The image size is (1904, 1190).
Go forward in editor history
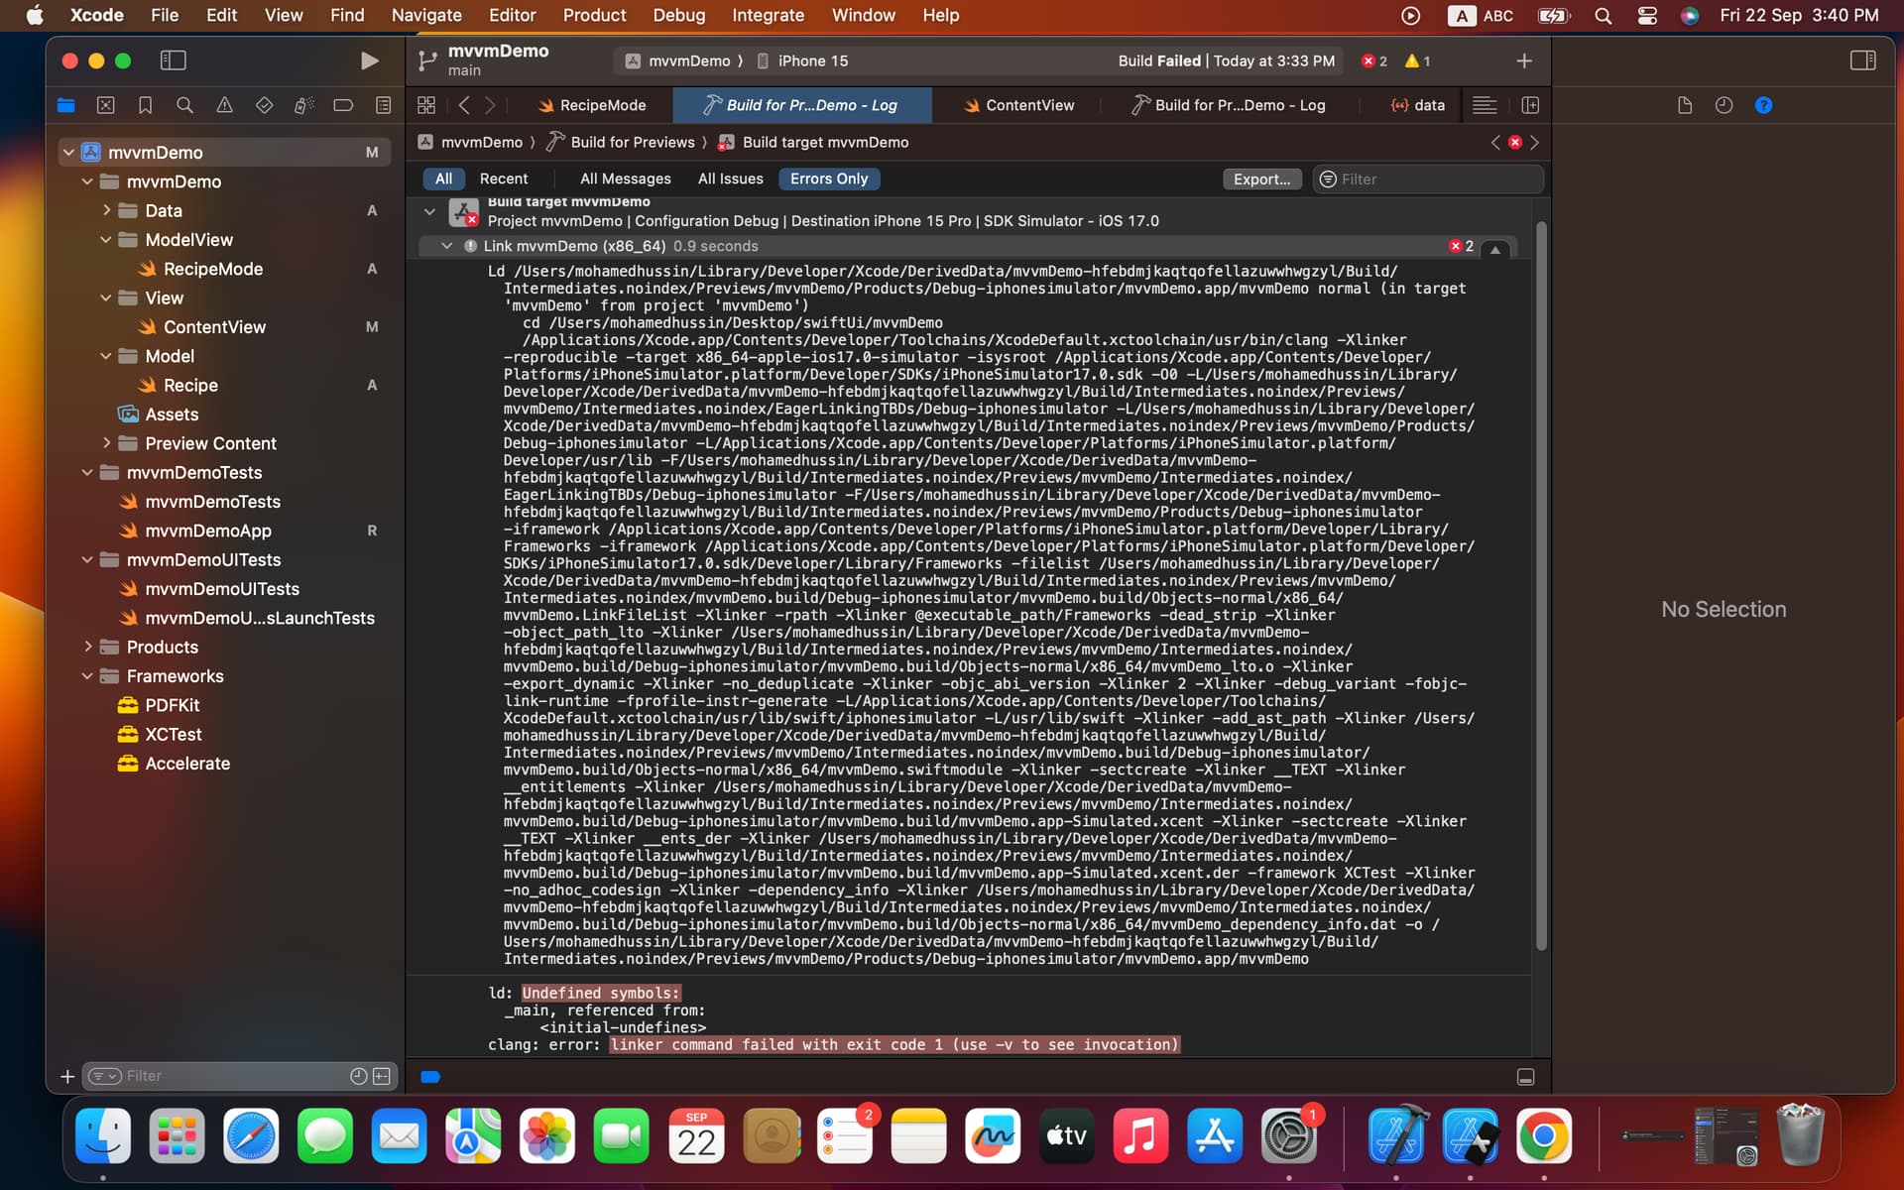[490, 105]
